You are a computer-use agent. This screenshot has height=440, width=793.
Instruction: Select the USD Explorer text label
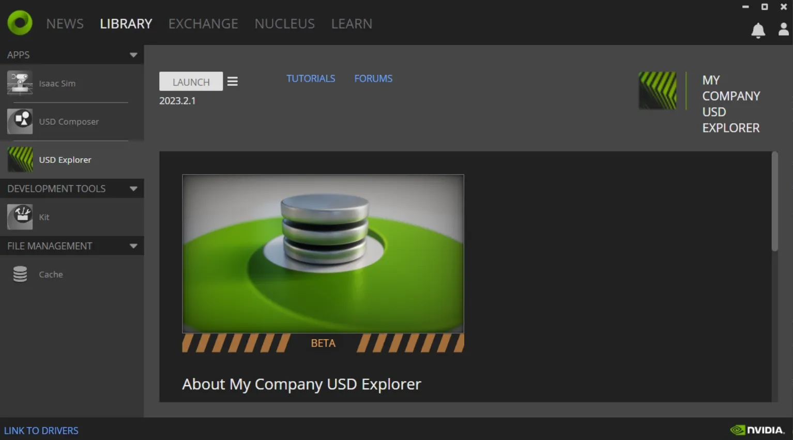[x=65, y=160]
